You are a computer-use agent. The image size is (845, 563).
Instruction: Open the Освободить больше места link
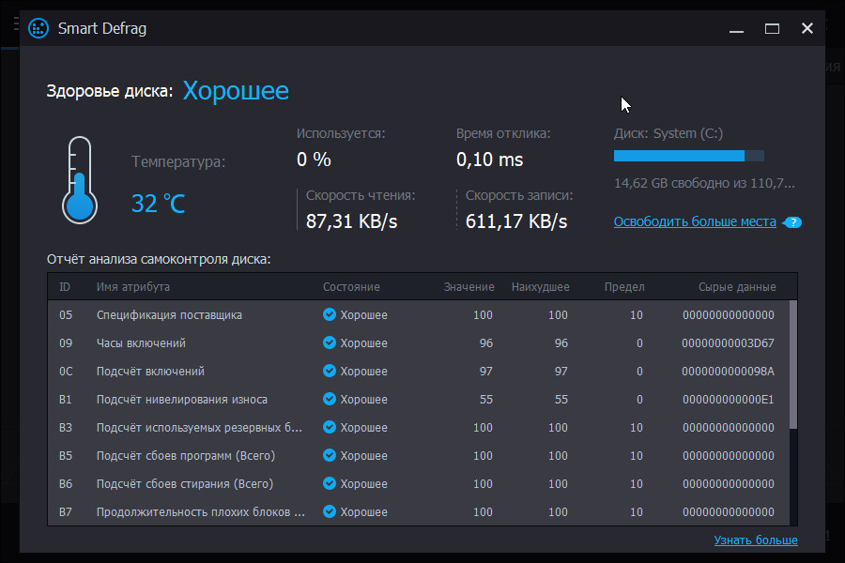click(x=695, y=221)
